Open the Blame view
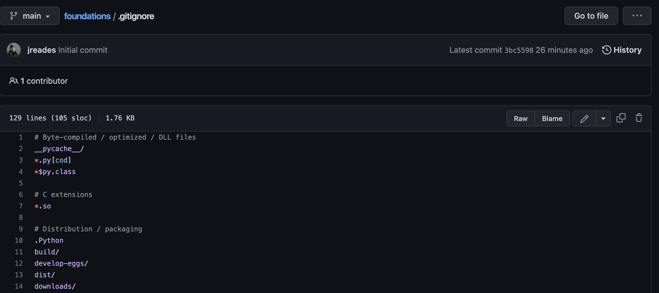Viewport: 659px width, 293px height. (552, 118)
